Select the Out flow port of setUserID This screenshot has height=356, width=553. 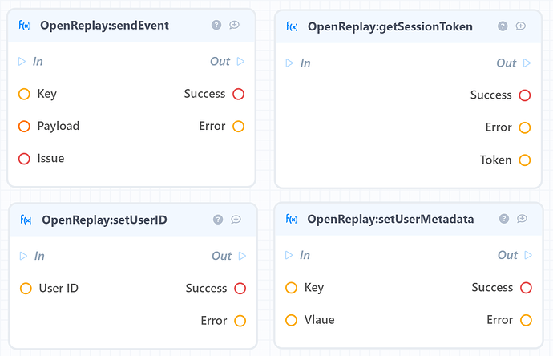(242, 256)
